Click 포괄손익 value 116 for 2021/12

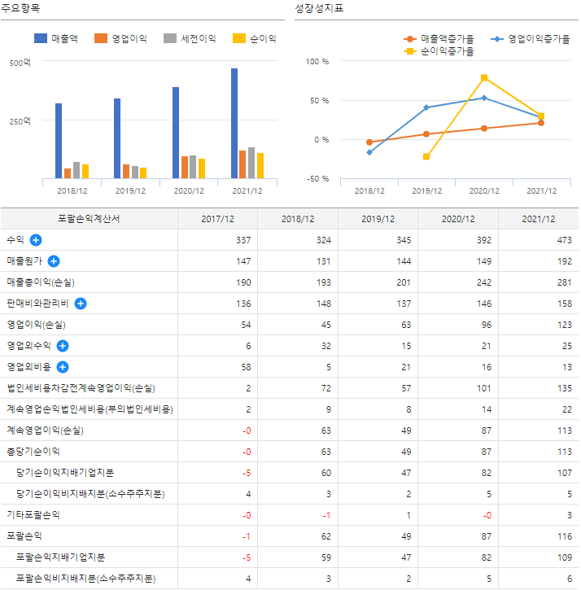click(565, 536)
